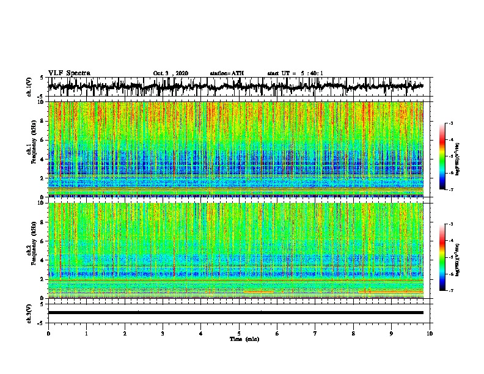
Task: Click the "Time (min)" x-axis label
Action: tap(244, 339)
